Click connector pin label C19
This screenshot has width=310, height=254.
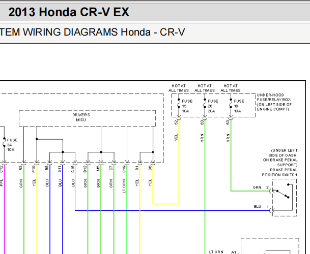click(124, 169)
